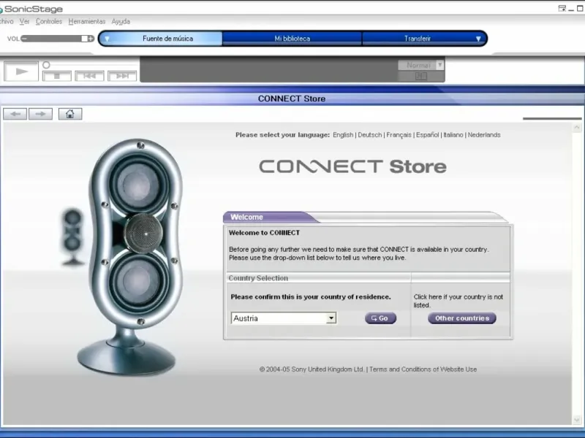This screenshot has width=585, height=438.
Task: Open the Herramientas menu
Action: 87,22
